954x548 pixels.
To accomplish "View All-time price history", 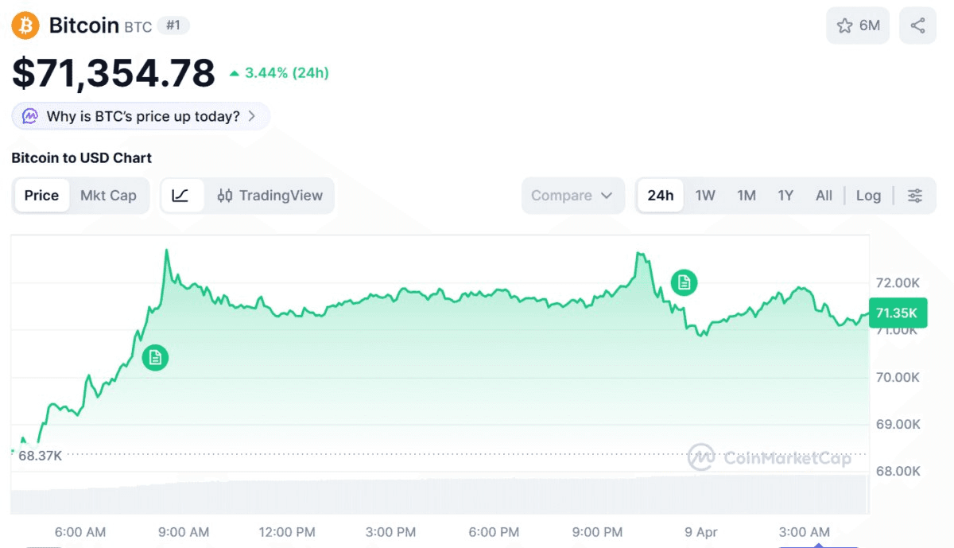I will click(824, 196).
